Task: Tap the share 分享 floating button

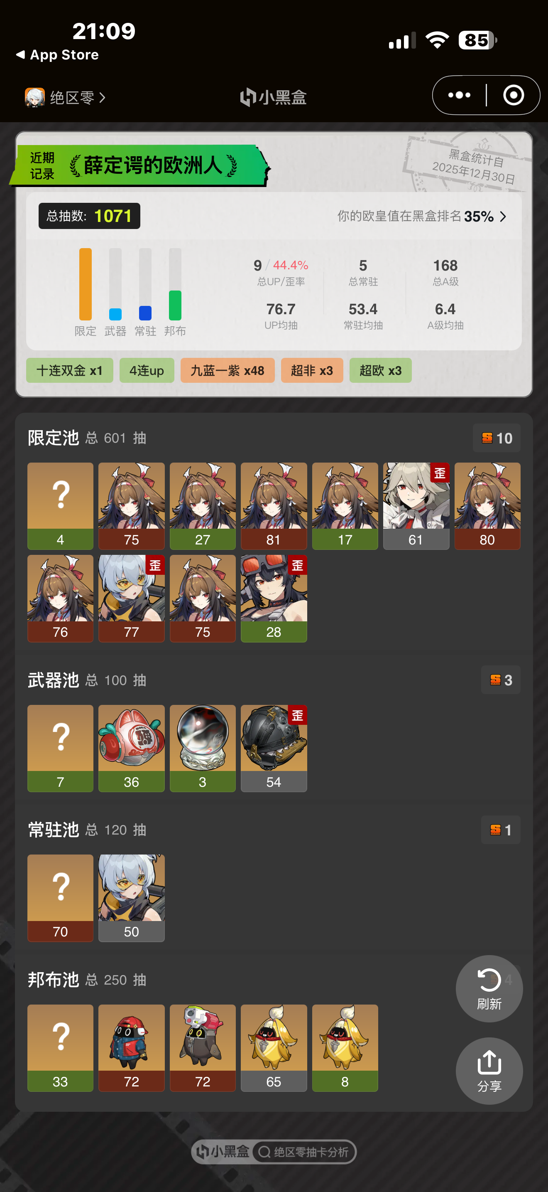Action: 489,1071
